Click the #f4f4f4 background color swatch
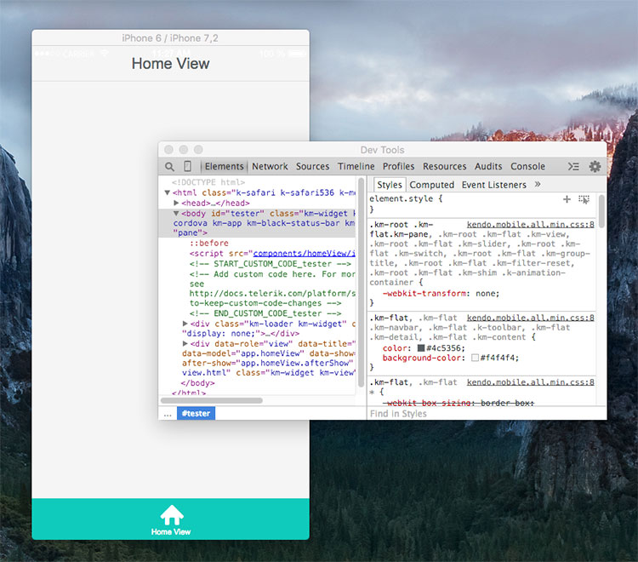Viewport: 638px width, 562px height. pos(475,358)
